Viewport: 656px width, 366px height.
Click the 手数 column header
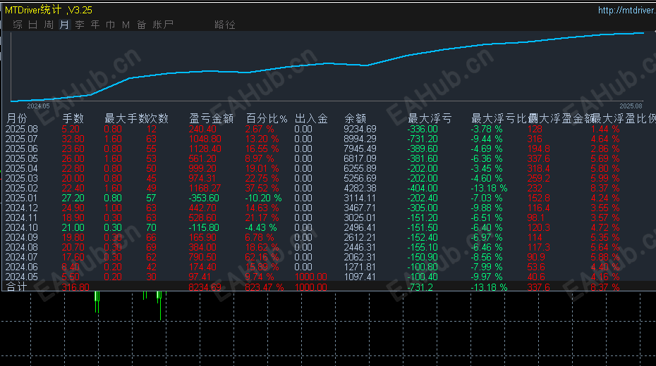pyautogui.click(x=73, y=118)
